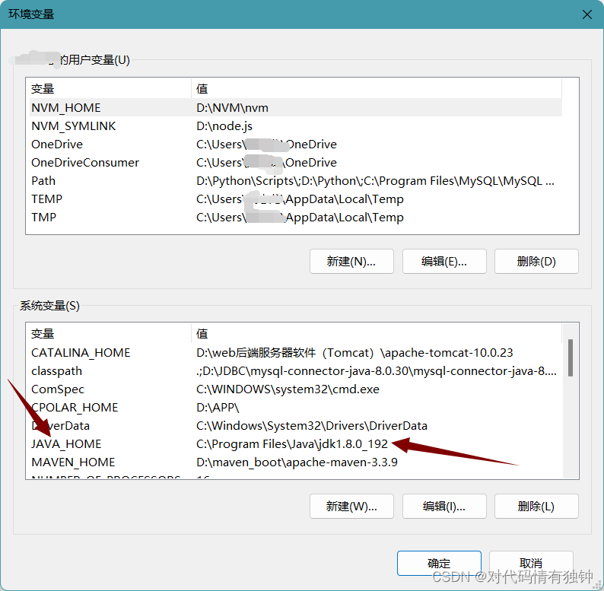The width and height of the screenshot is (604, 591).
Task: Click 编辑(E)... button for user variables
Action: pos(444,261)
